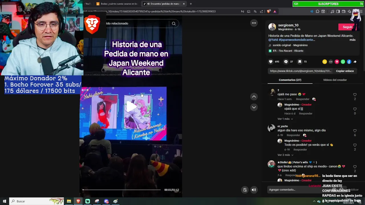Show hidden system tray icons chevron

click(x=314, y=201)
